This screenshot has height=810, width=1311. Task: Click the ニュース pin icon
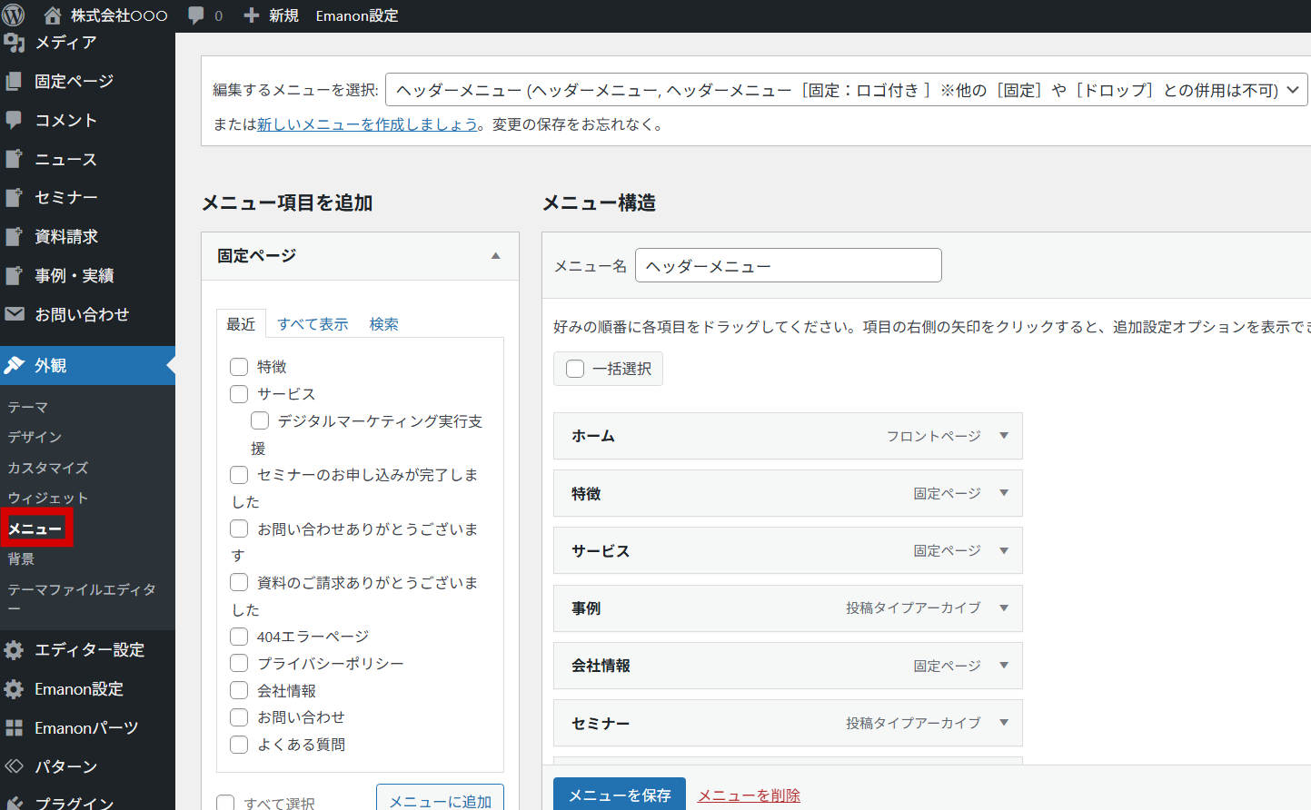(x=14, y=159)
